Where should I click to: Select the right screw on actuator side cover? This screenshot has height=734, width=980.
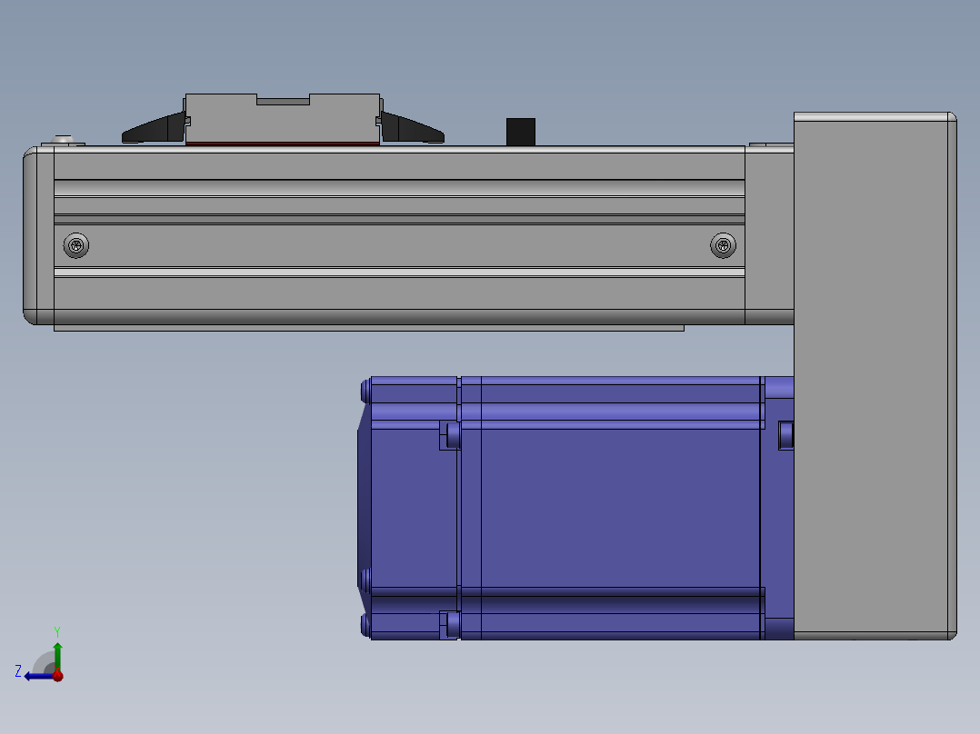pos(723,245)
